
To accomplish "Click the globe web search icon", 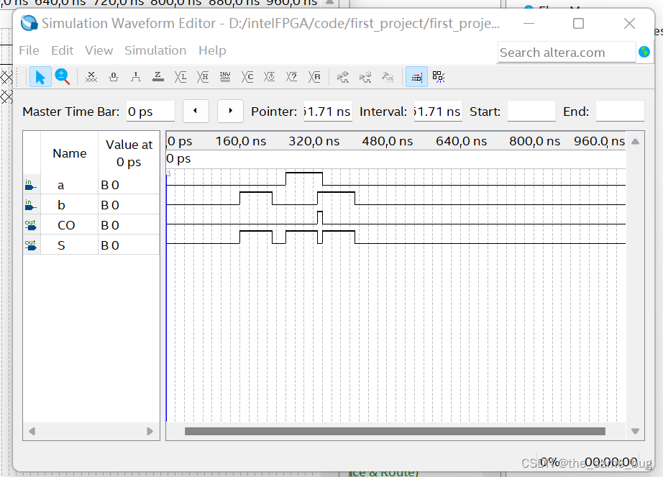I will [644, 52].
